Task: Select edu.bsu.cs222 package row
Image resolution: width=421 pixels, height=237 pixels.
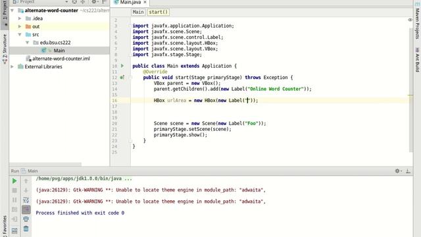Action: pyautogui.click(x=59, y=42)
